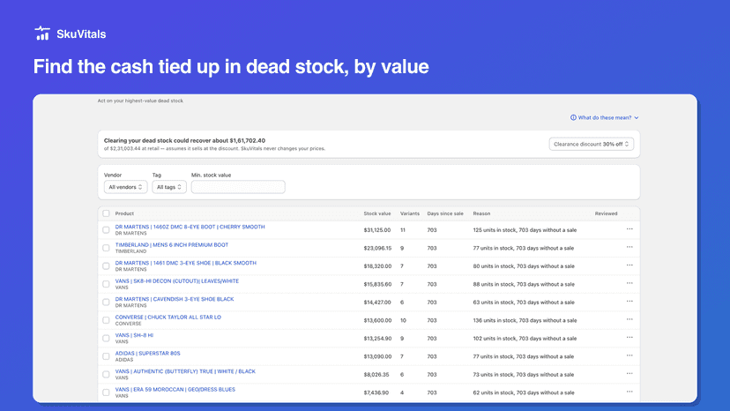Screen dimensions: 730x411
Task: Sort by the Stock value column header
Action: 377,213
